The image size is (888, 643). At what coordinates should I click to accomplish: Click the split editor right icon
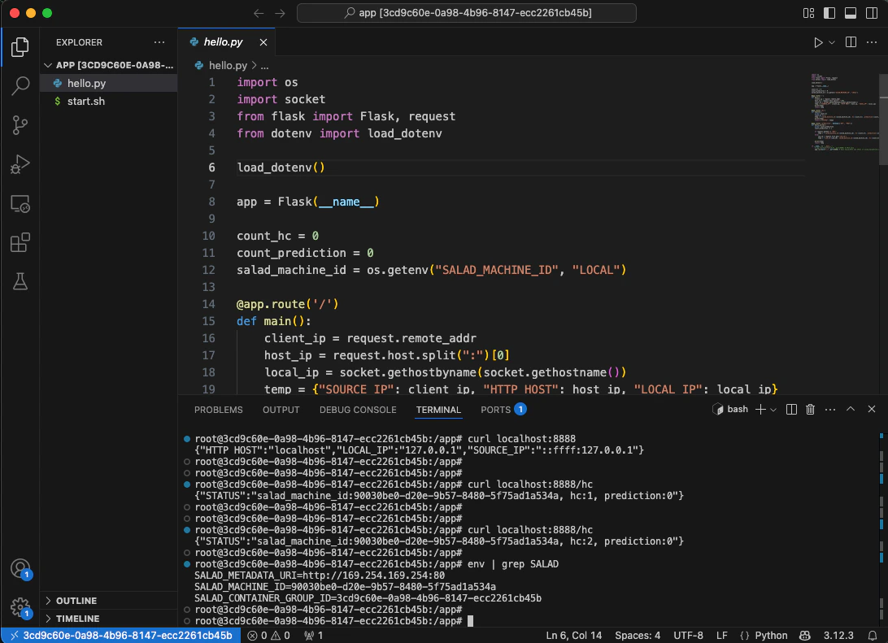(851, 42)
